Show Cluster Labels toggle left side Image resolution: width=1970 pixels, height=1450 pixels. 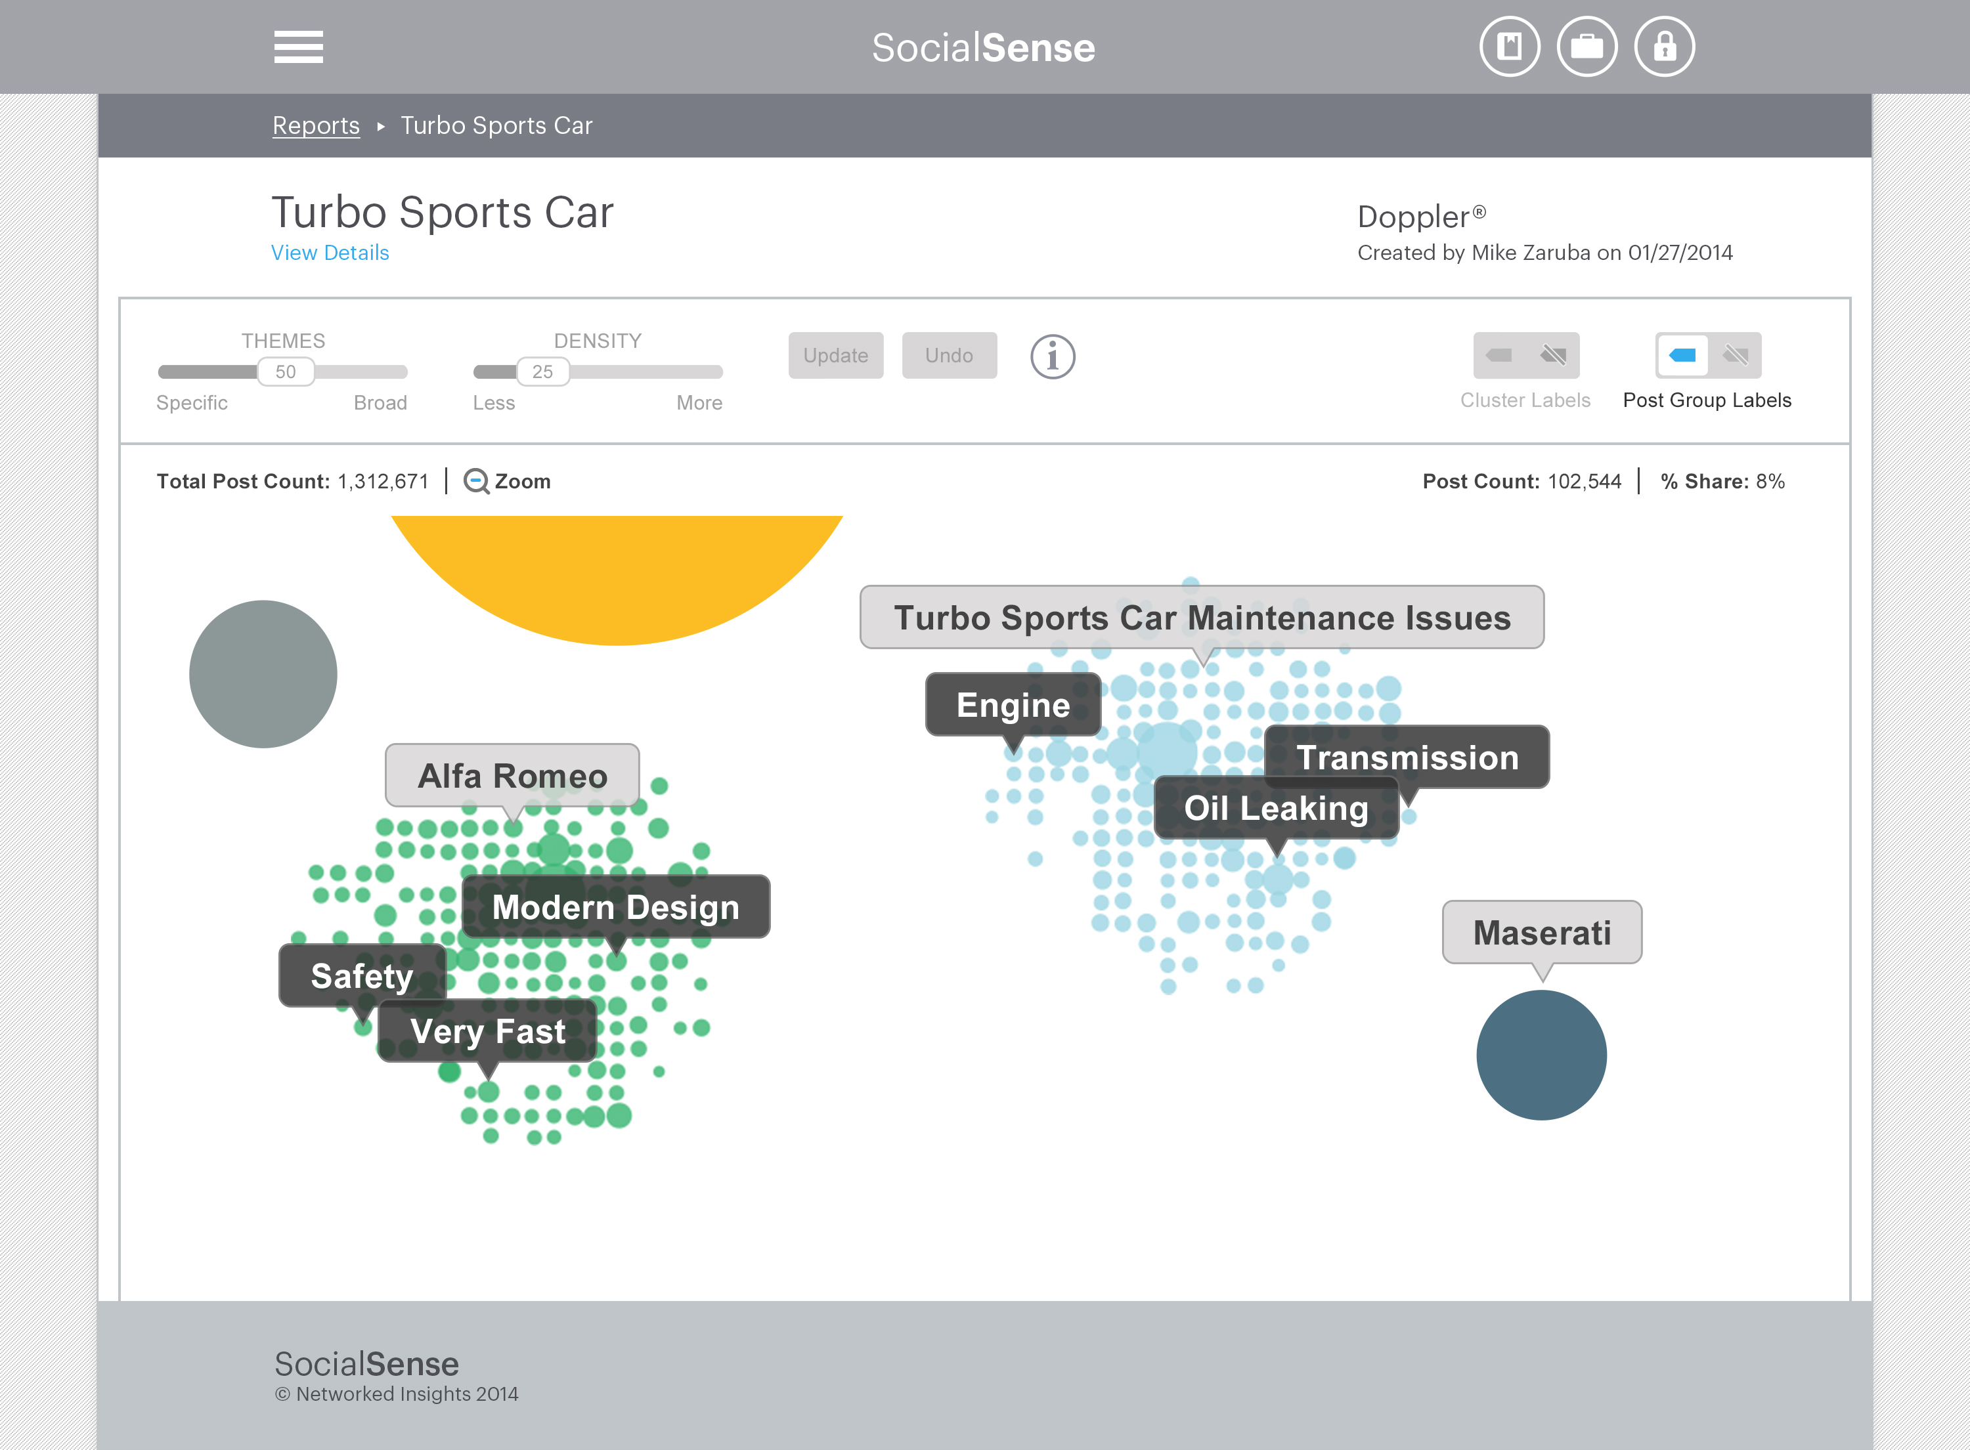1499,356
